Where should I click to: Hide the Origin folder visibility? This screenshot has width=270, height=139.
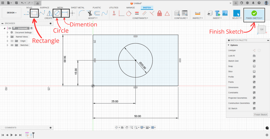click(12, 41)
